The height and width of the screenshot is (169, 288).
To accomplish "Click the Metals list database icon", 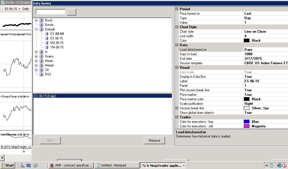I will click(42, 65).
